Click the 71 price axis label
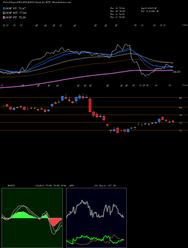Viewport: 188px width, 248px height. tap(180, 131)
